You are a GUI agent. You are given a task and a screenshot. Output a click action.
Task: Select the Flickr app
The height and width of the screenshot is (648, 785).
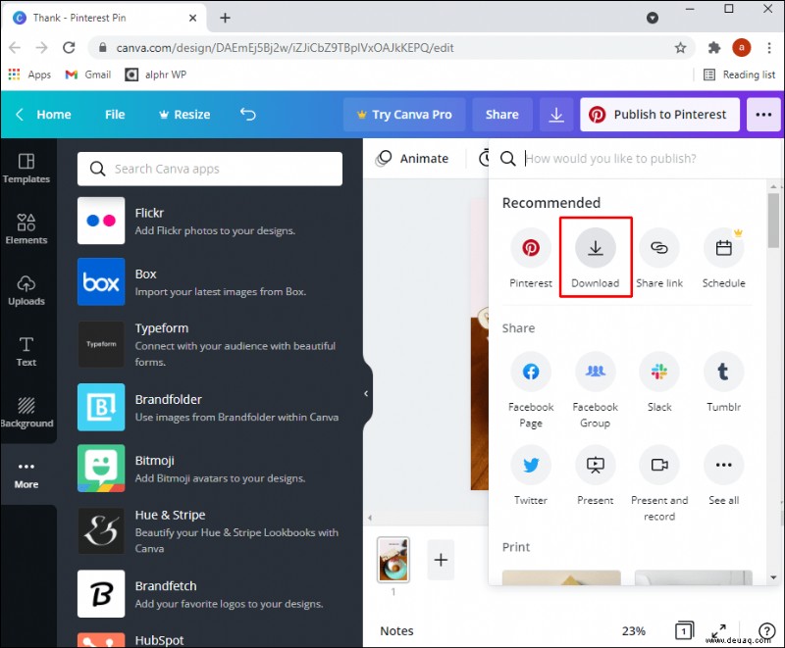(x=209, y=221)
